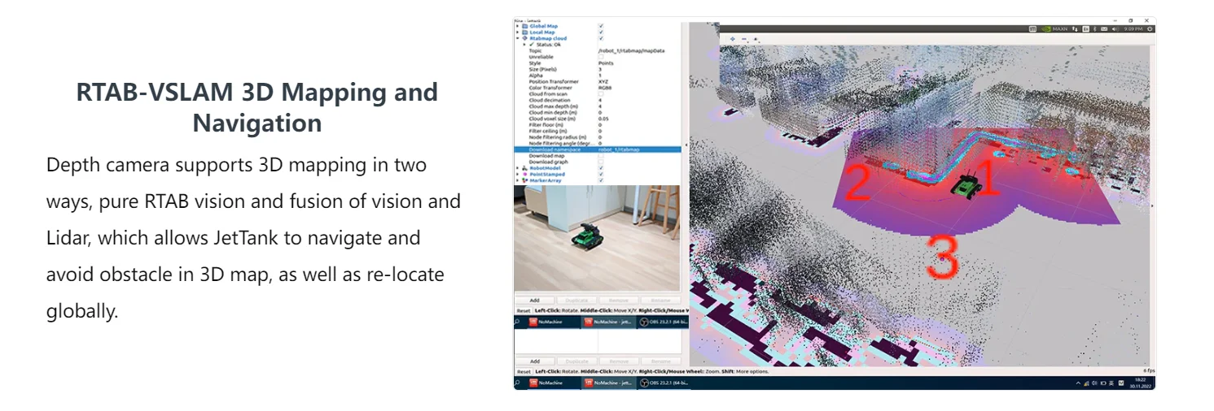The height and width of the screenshot is (411, 1214).
Task: Click the Topic value /robot_1/rtabmap/mapData
Action: (x=631, y=51)
